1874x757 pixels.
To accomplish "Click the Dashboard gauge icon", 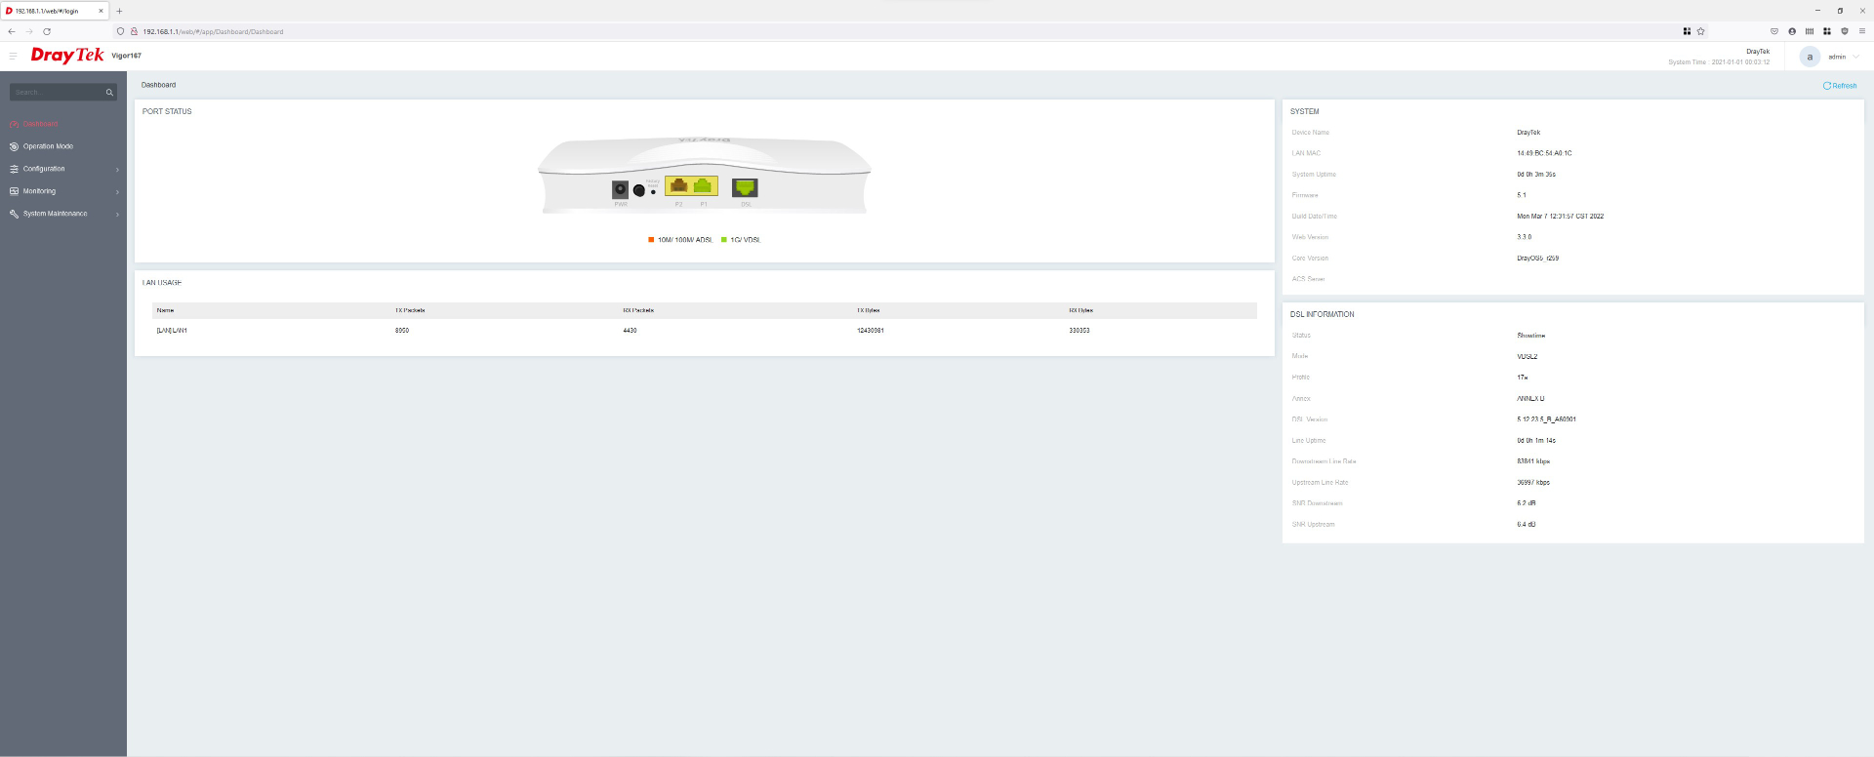I will [x=14, y=124].
